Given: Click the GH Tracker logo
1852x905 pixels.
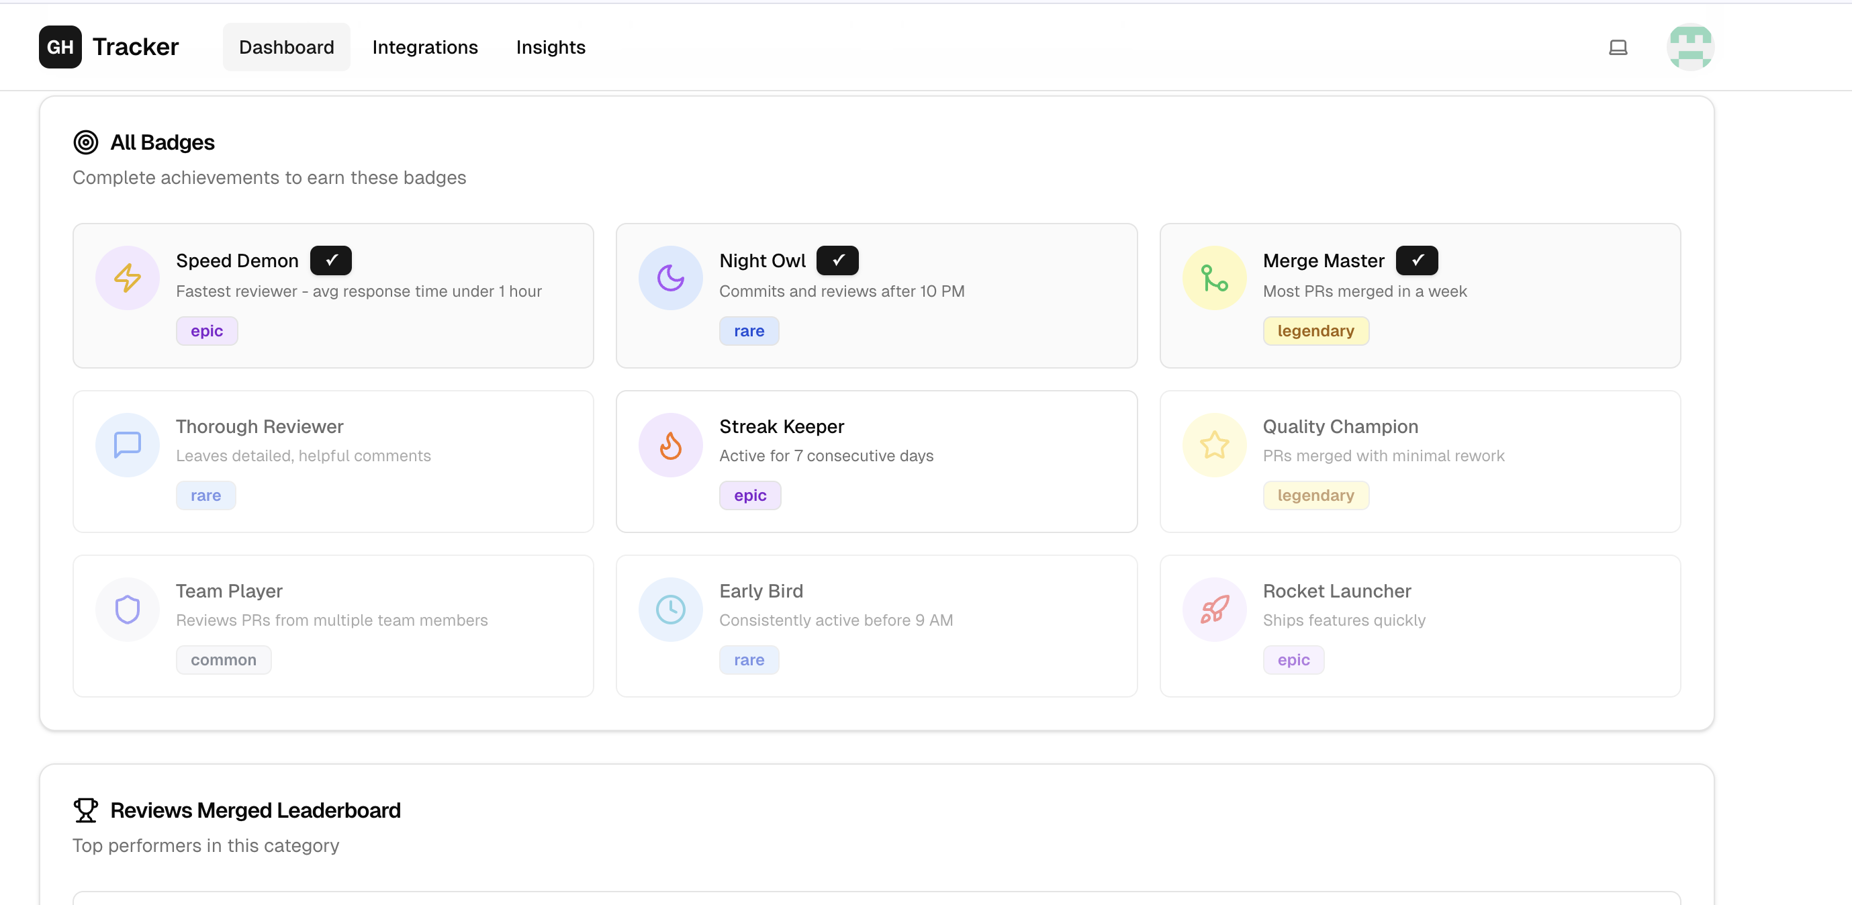Looking at the screenshot, I should 109,48.
